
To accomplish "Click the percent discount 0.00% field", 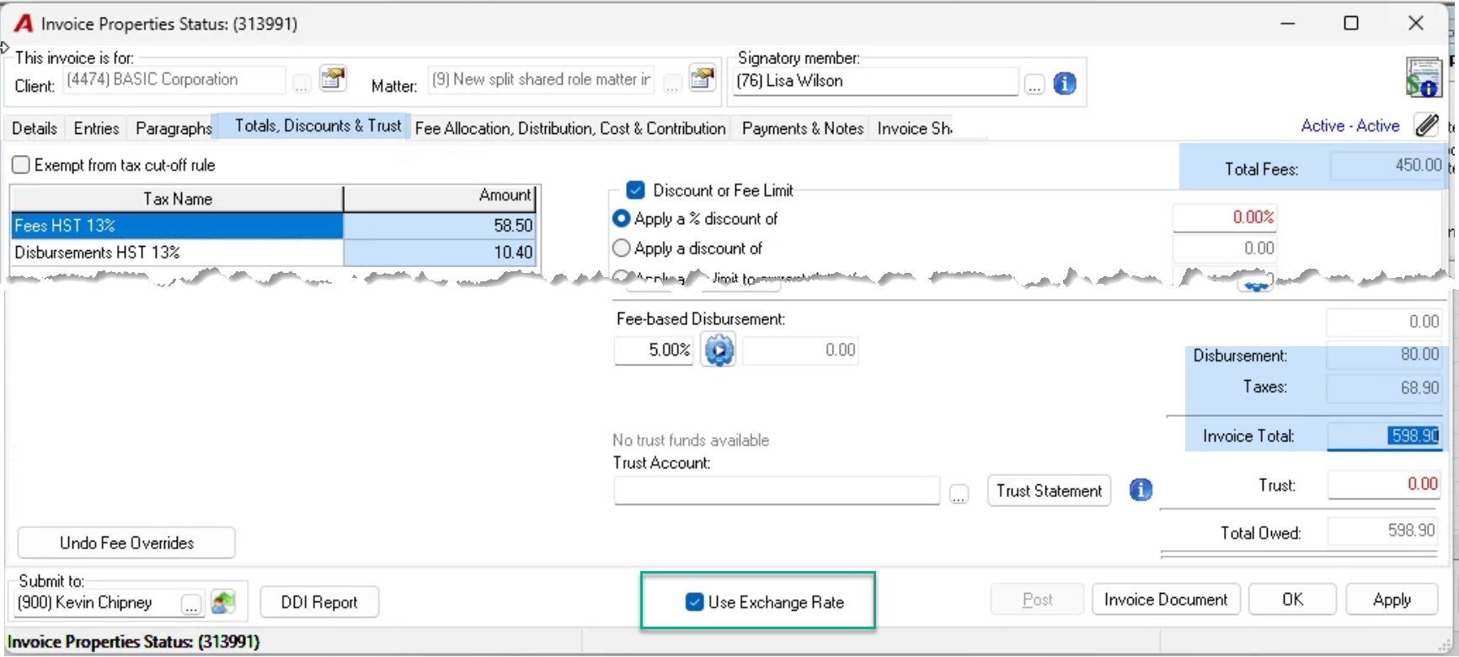I will (1224, 217).
